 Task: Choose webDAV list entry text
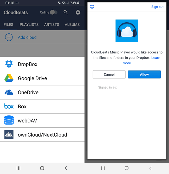pyautogui.click(x=28, y=121)
